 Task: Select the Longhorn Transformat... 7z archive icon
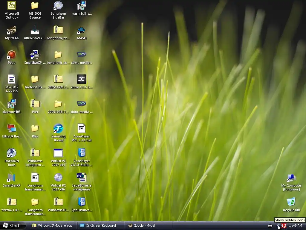pyautogui.click(x=35, y=182)
